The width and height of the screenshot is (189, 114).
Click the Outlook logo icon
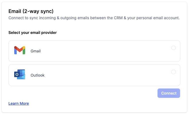tap(20, 75)
